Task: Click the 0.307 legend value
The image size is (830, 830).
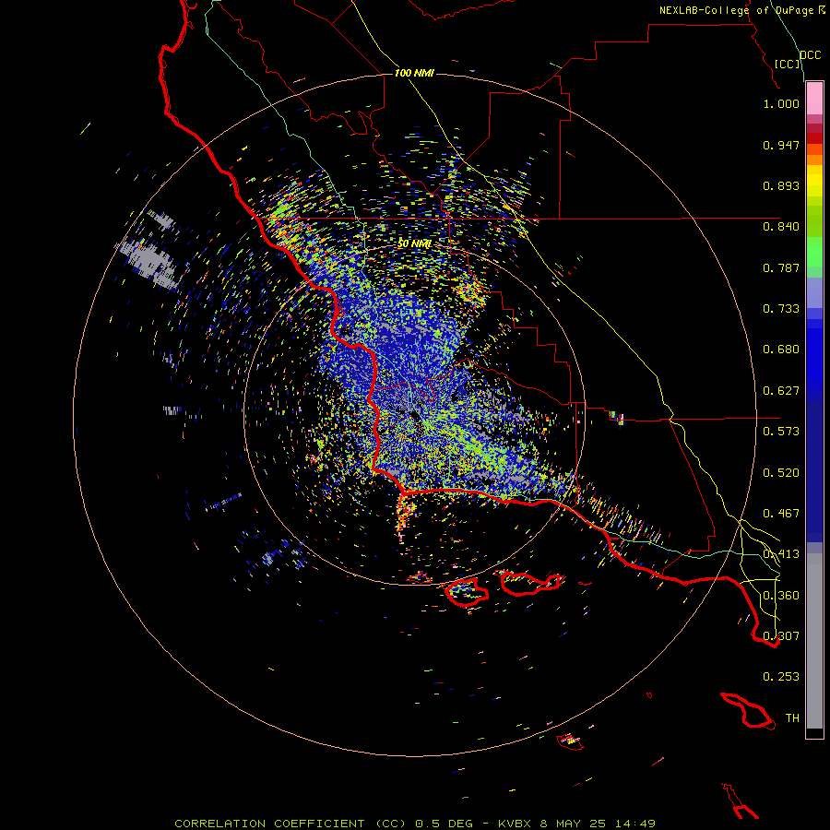Action: coord(781,636)
